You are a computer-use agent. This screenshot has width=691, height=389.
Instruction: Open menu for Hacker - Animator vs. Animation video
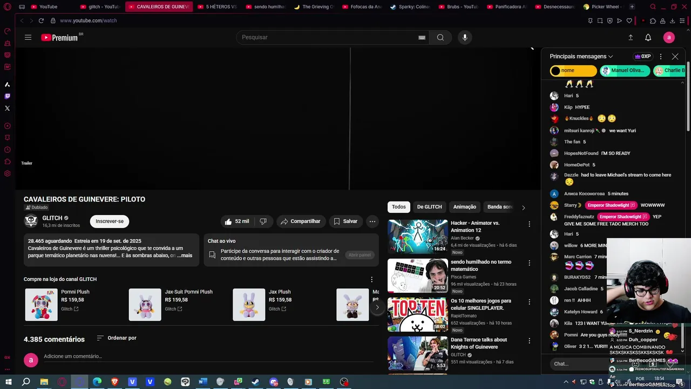529,224
